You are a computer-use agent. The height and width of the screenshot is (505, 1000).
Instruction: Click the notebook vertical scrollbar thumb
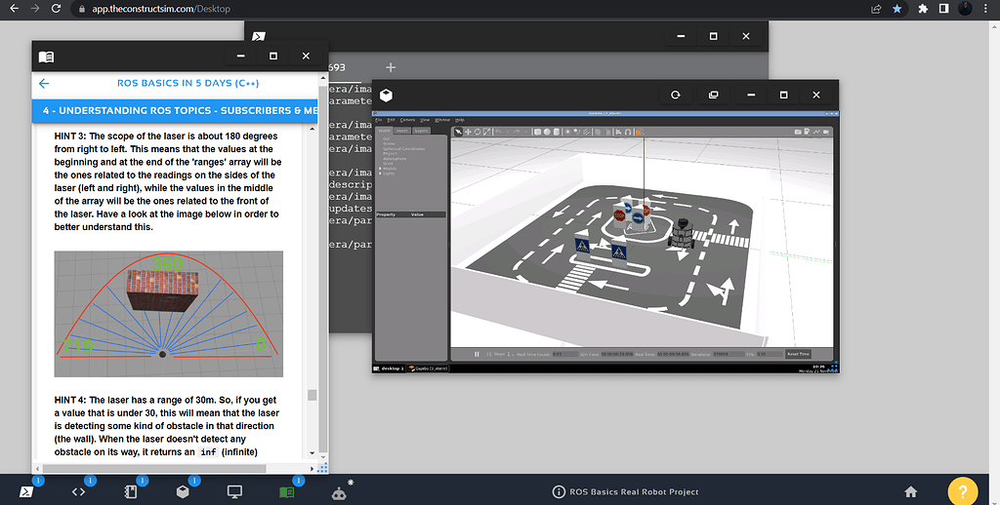pyautogui.click(x=312, y=395)
